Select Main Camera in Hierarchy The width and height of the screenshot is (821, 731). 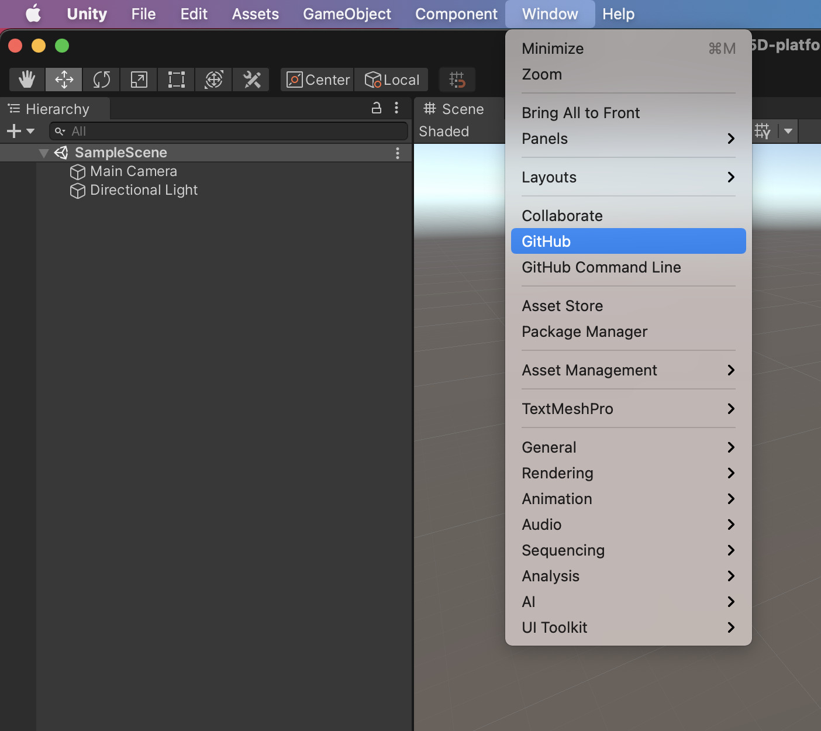(206, 171)
